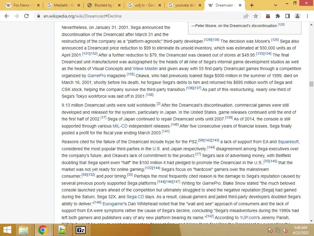Restore down the Chrome window
Viewport: 314px width, 236px height.
(x=295, y=3)
